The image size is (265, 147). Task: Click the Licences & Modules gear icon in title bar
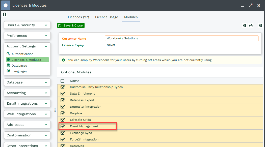tap(6, 5)
